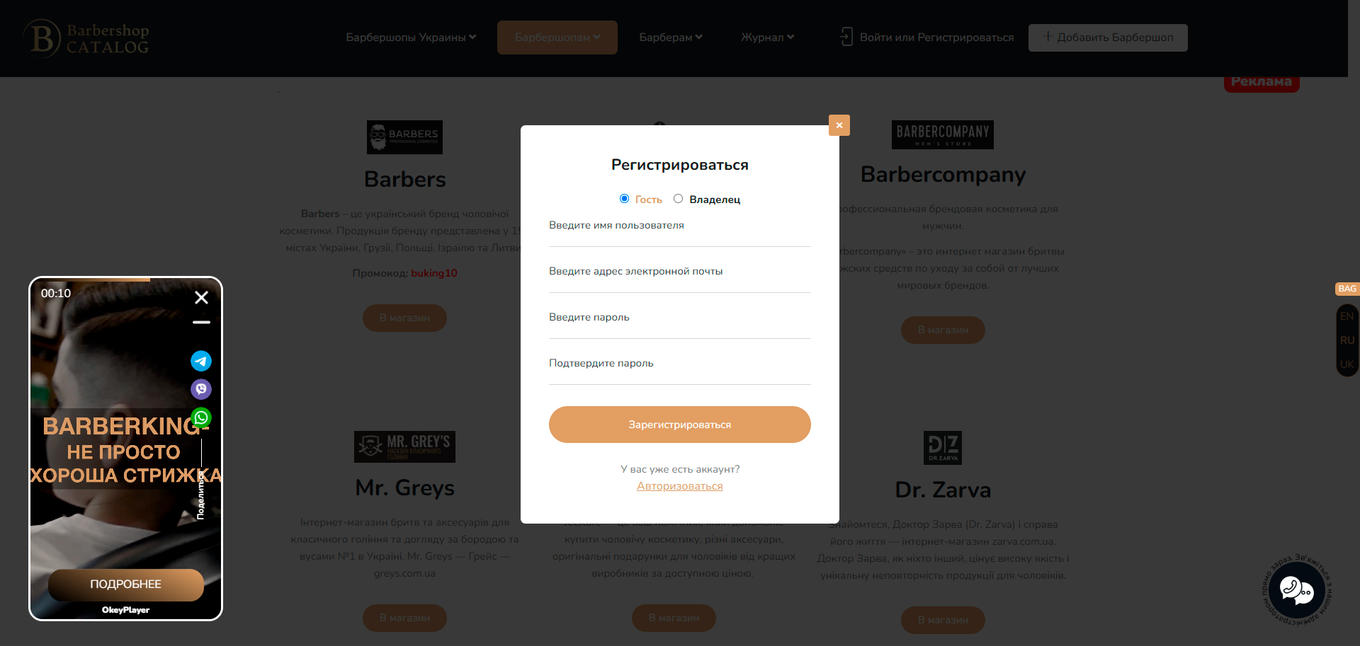Click the Barbershop Catalog logo
This screenshot has width=1360, height=646.
(x=86, y=38)
